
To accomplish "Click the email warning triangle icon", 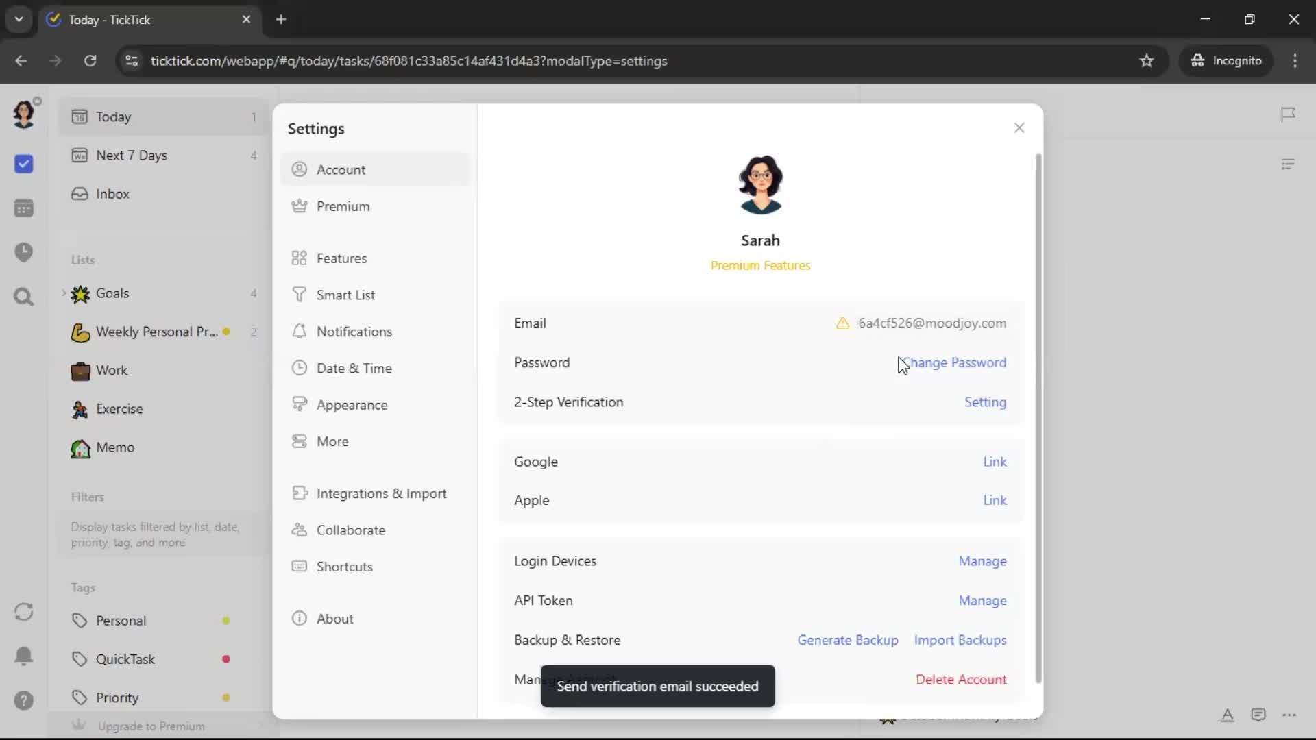I will tap(842, 323).
